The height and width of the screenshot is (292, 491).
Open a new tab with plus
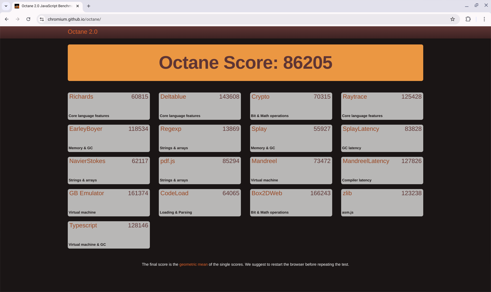[x=88, y=6]
